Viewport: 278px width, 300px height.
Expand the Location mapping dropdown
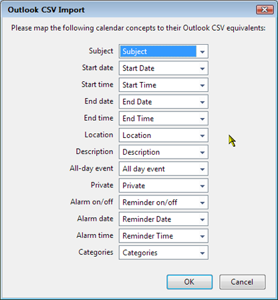[164, 135]
